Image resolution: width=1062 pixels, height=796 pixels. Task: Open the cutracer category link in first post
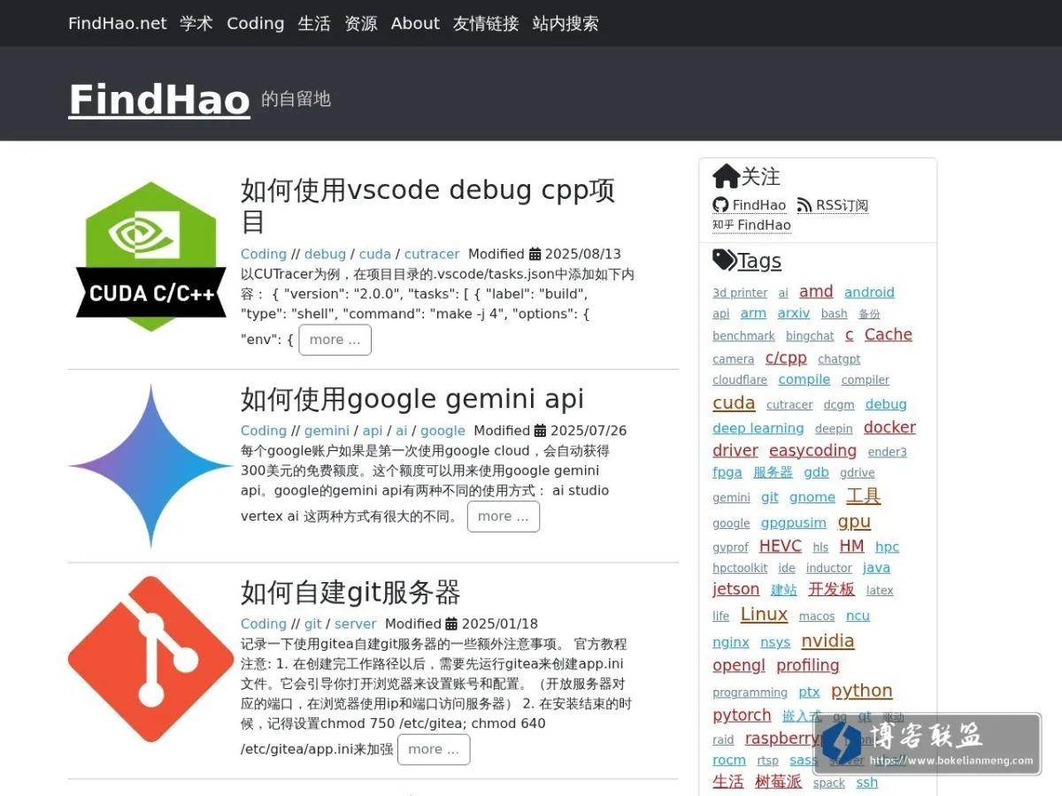point(432,254)
